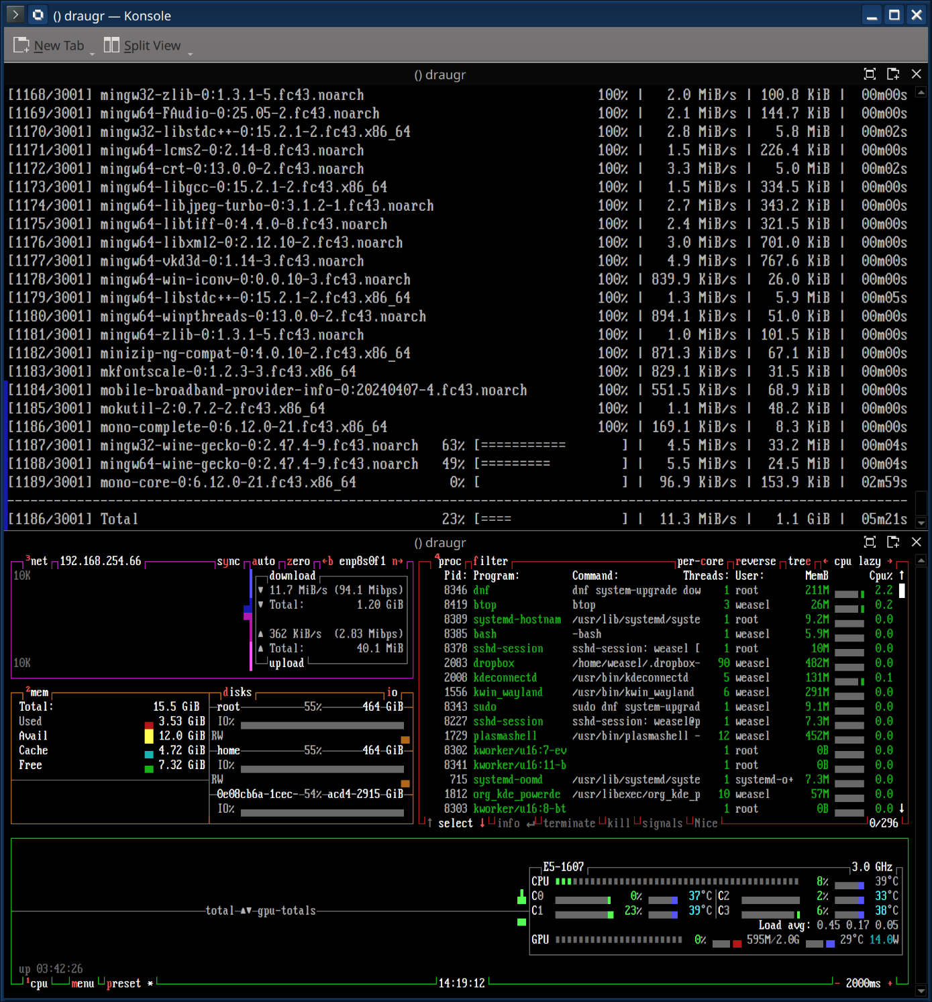Toggle auto scaling in the net box
The height and width of the screenshot is (1002, 932).
point(263,561)
